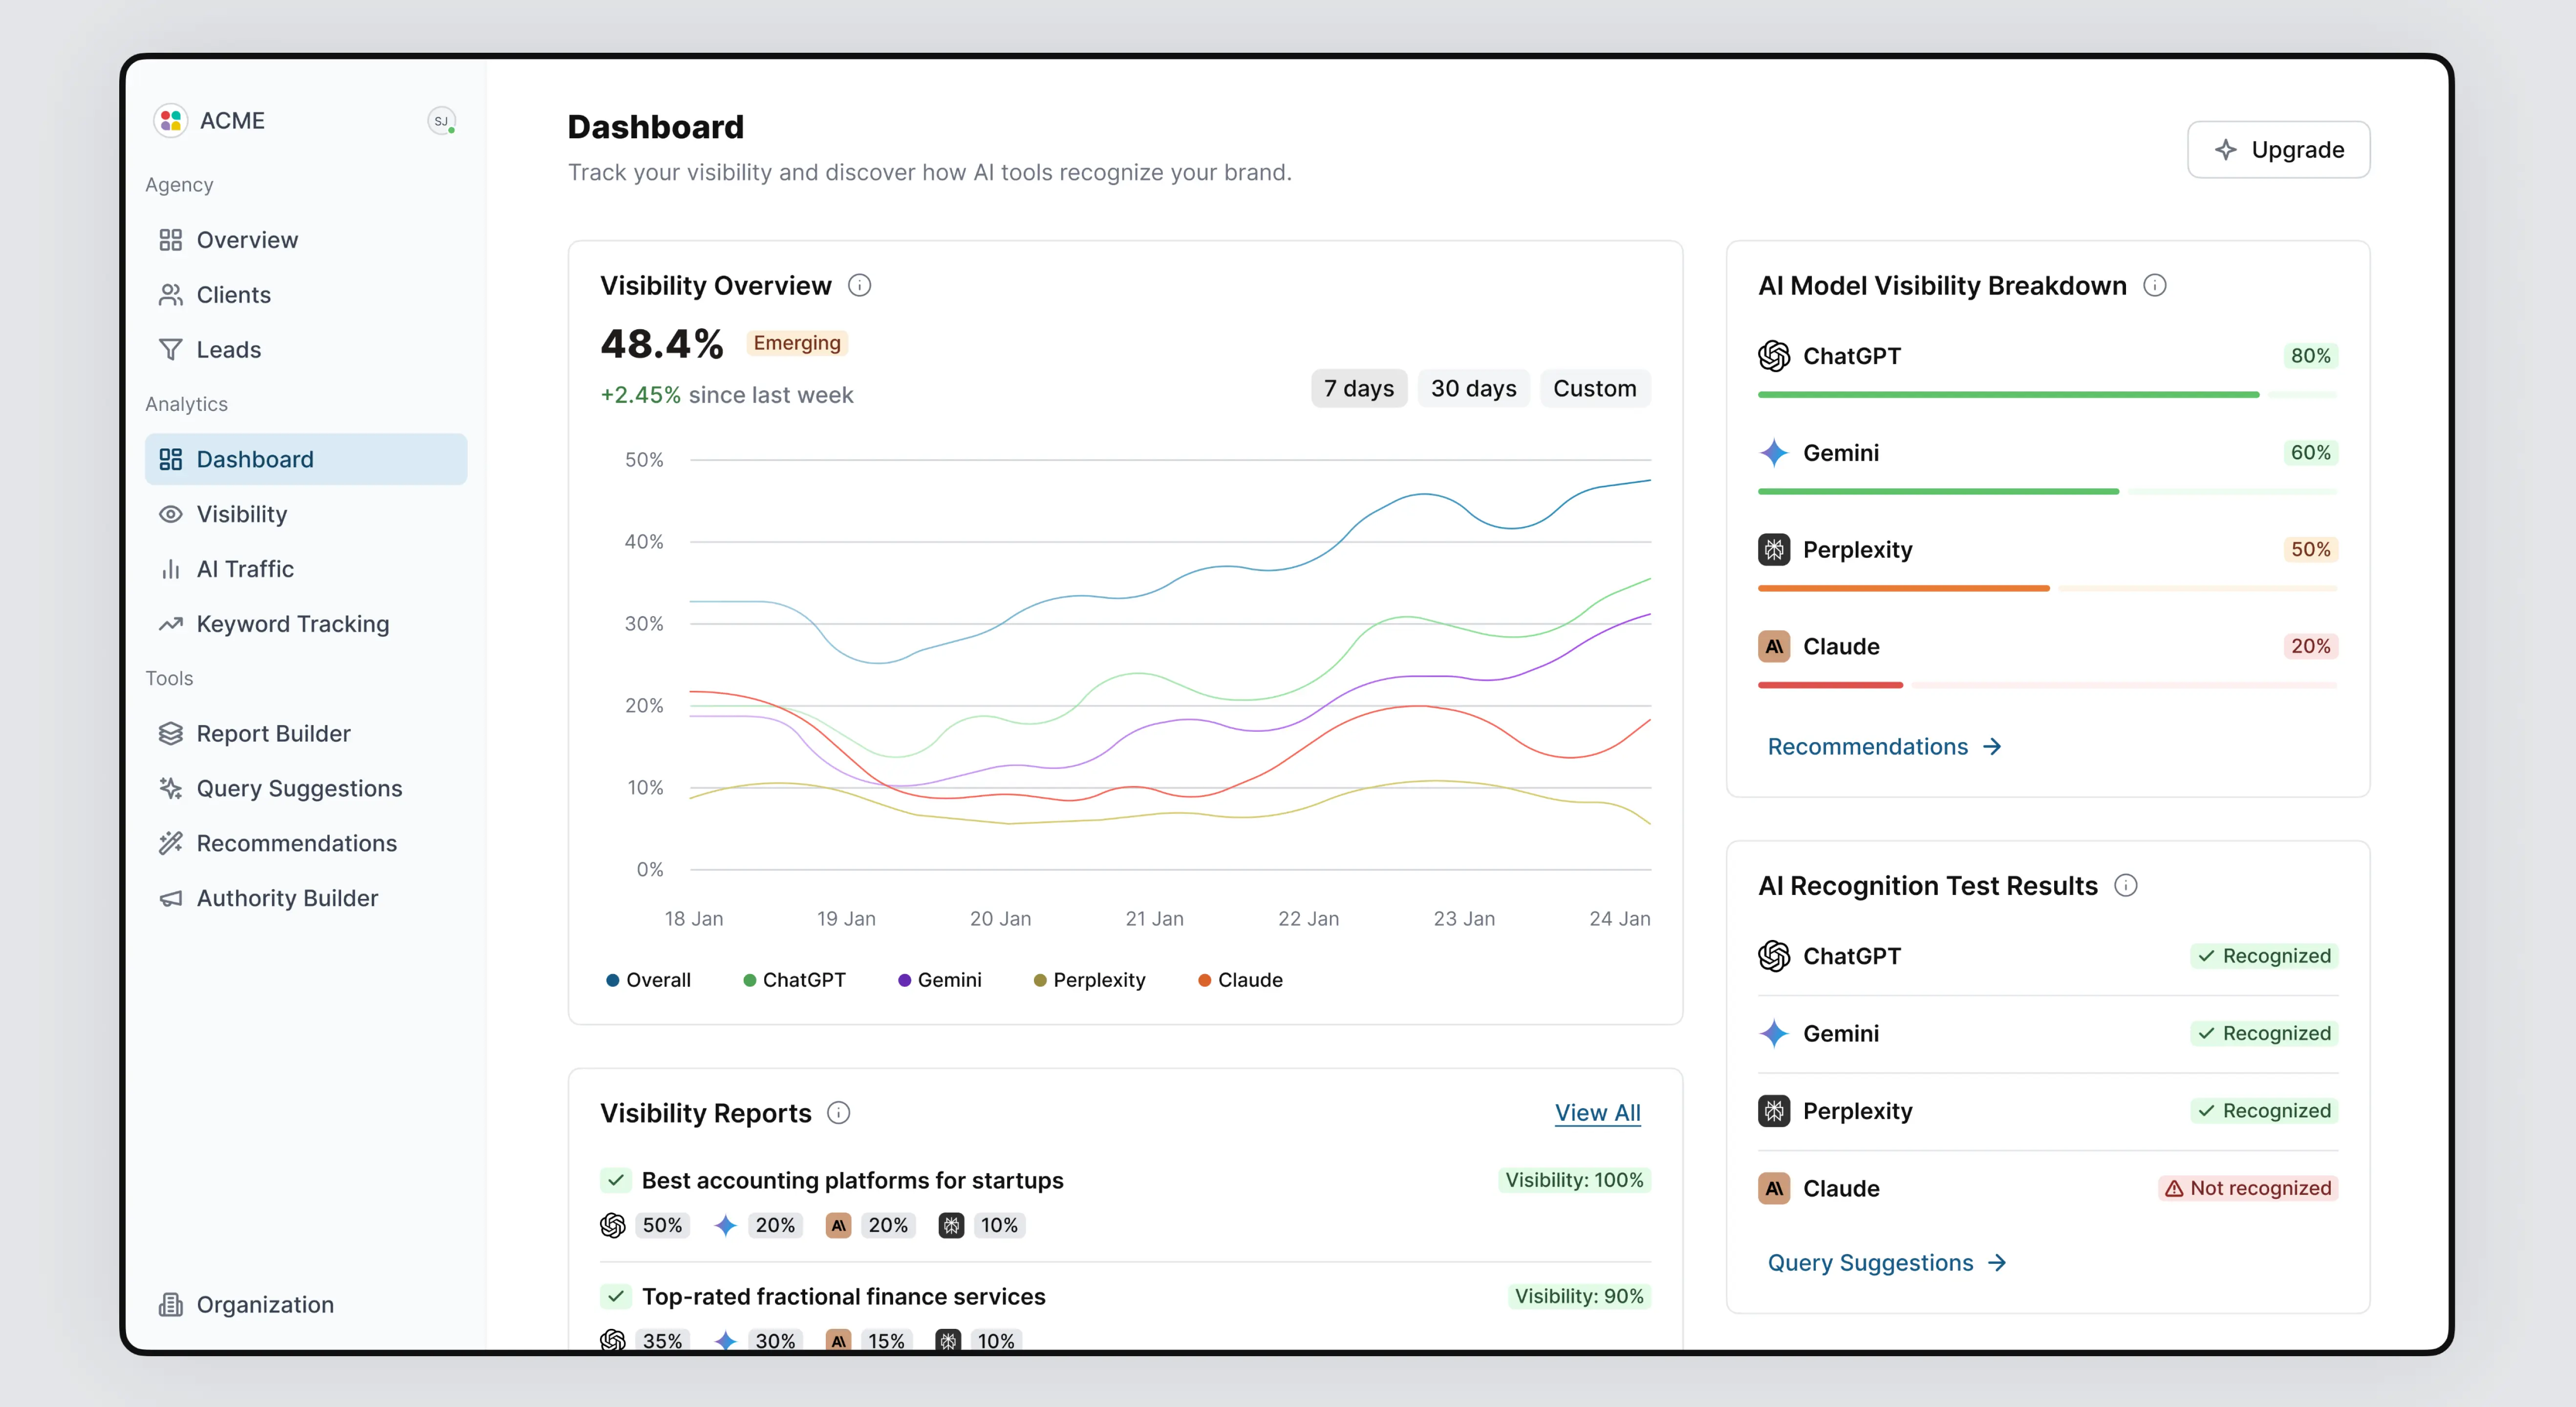Click the ACME workspace logo
This screenshot has width=2576, height=1407.
click(x=171, y=121)
